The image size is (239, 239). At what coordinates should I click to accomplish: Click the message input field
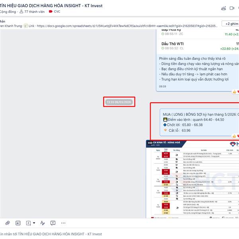coord(119,234)
